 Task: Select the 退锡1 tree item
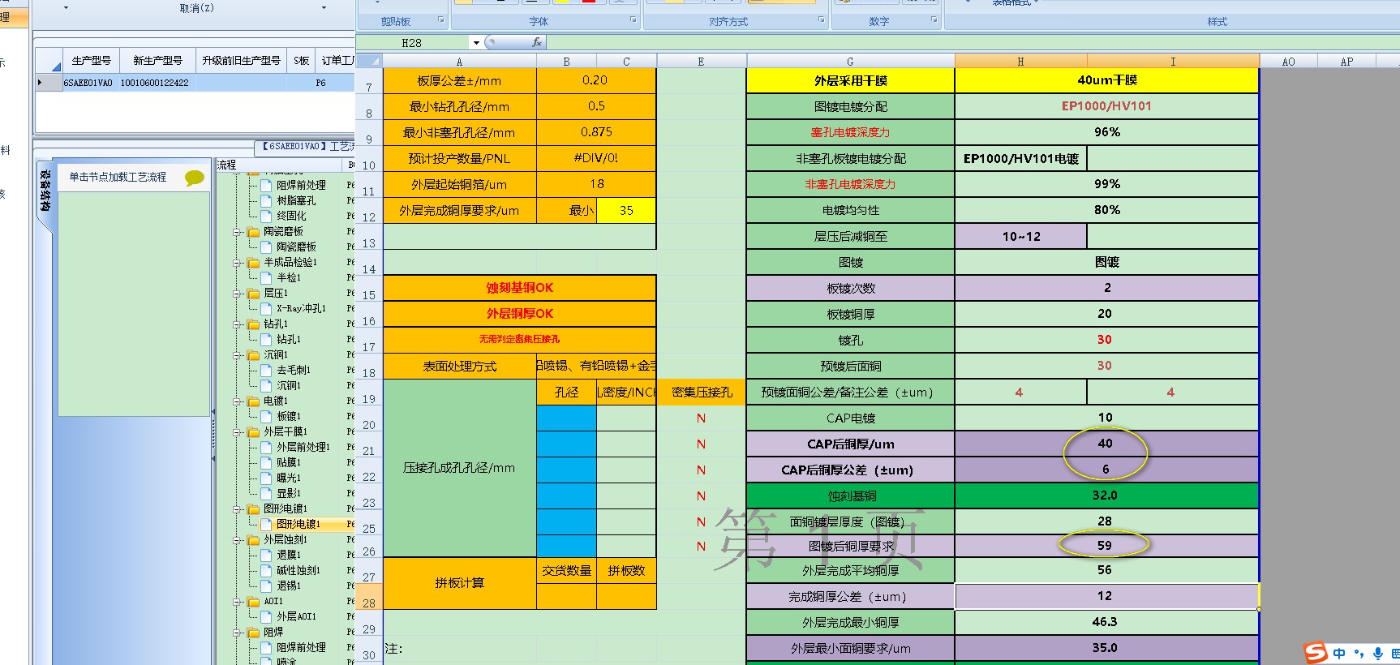click(x=289, y=586)
